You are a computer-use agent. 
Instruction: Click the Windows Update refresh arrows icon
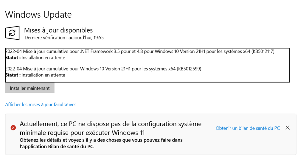[12, 33]
